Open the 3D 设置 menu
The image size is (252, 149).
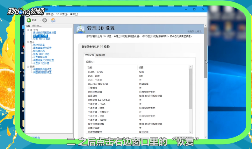62,14
